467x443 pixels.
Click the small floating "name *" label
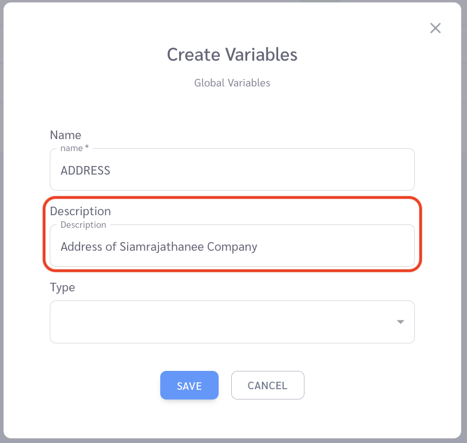click(x=74, y=148)
